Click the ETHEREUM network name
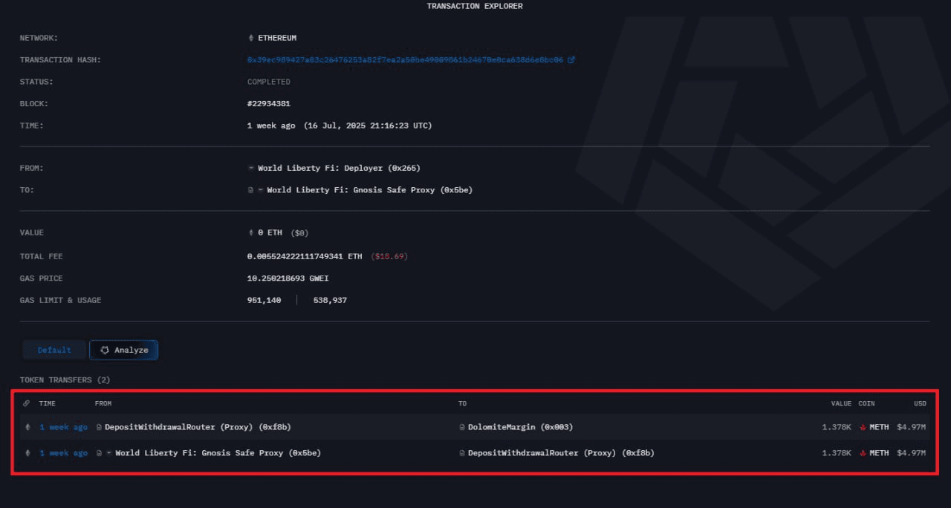This screenshot has height=508, width=951. coord(277,38)
